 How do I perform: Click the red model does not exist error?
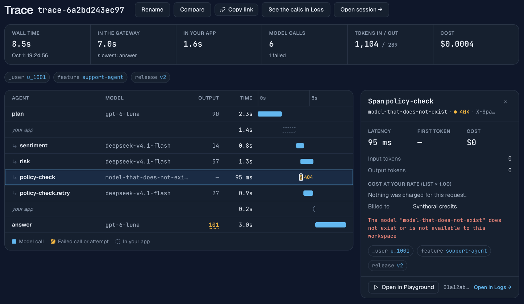coord(434,228)
